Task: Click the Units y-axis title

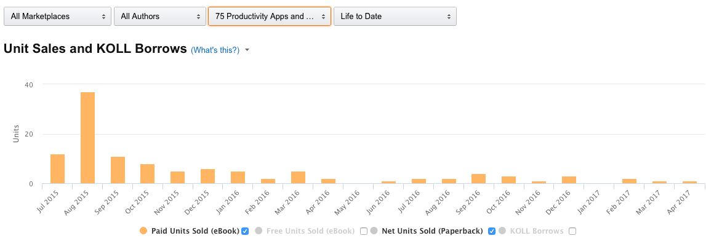Action: click(16, 133)
